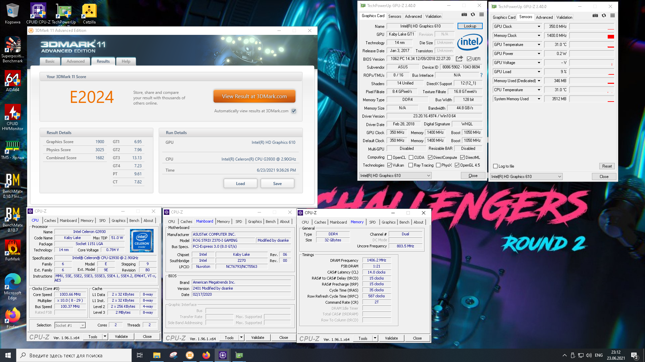The width and height of the screenshot is (645, 362).
Task: Open hamburger menu in GPU-Z Sensors window
Action: click(612, 15)
